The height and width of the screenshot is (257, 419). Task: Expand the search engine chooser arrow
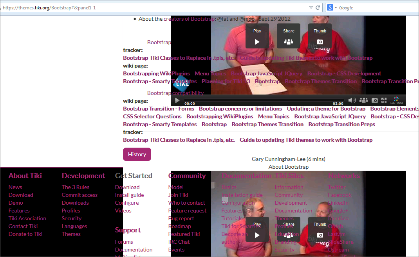click(336, 8)
